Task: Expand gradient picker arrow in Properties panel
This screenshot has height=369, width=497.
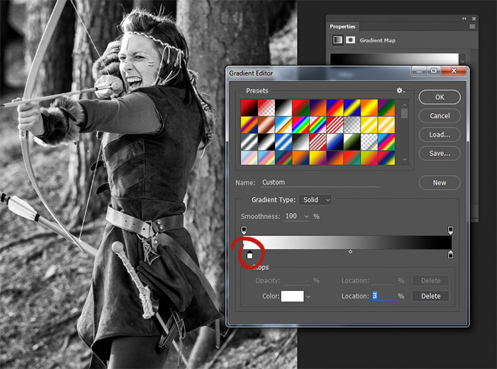Action: [x=463, y=61]
